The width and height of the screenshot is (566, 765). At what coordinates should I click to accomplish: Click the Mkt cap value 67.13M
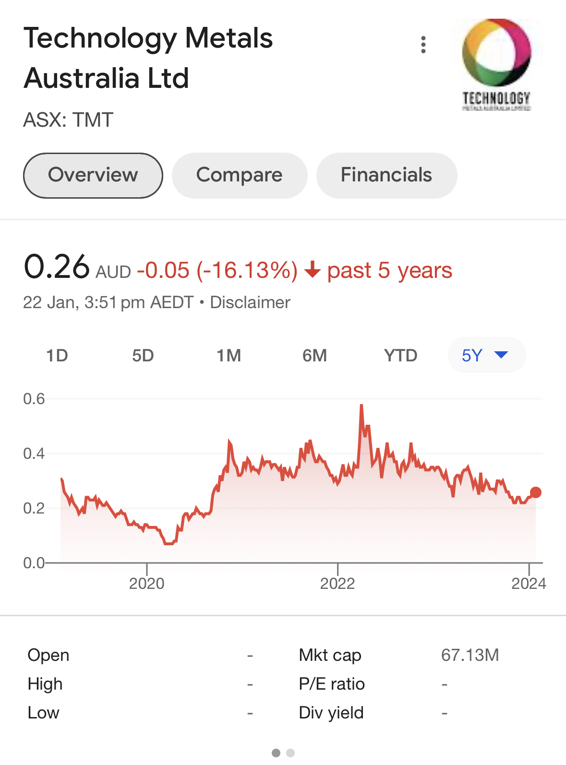click(x=470, y=655)
